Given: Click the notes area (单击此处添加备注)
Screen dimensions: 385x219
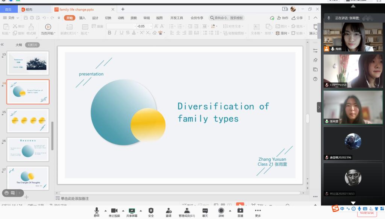Looking at the screenshot, I should [x=75, y=198].
